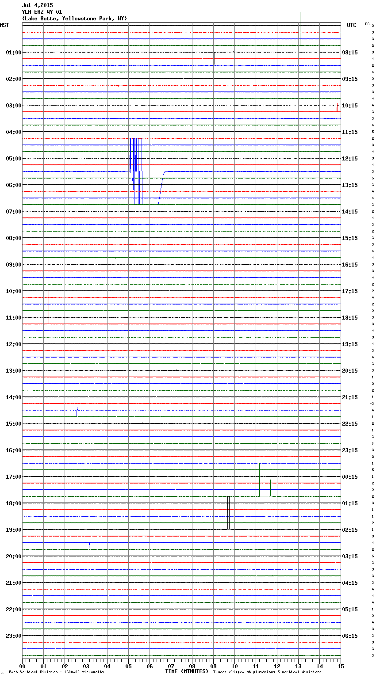The image size is (376, 678).
Task: Click the tall green spike near minute 13 at top
Action: pos(300,29)
